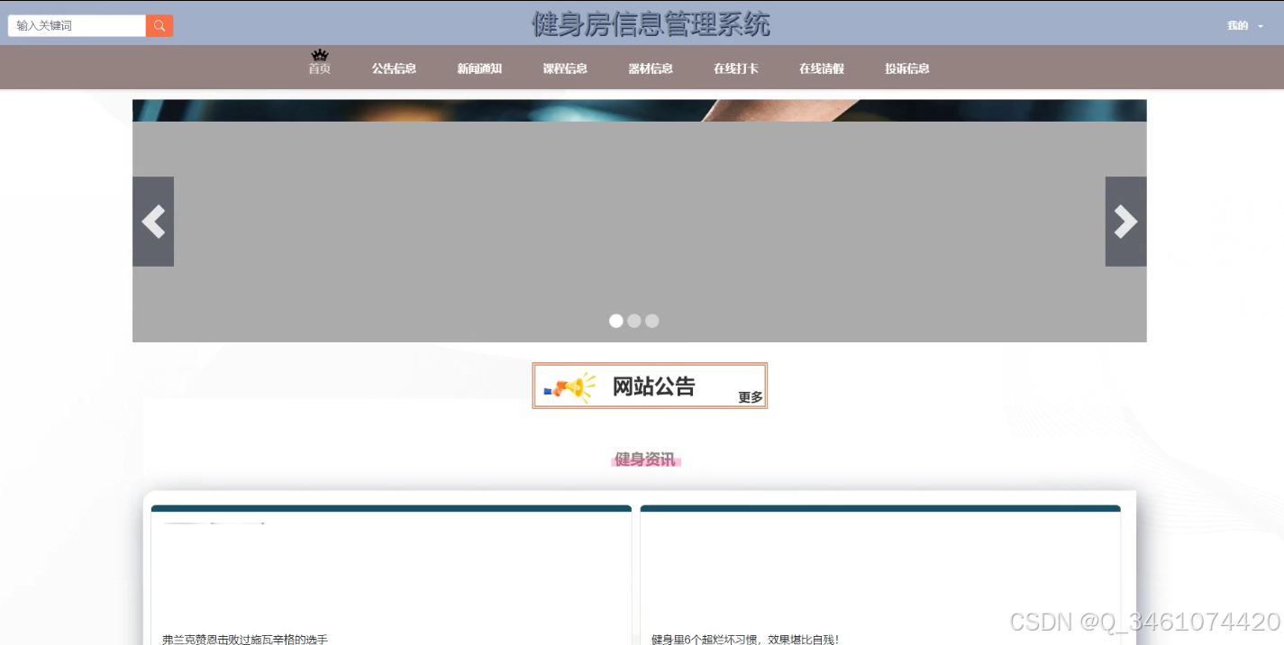Image resolution: width=1284 pixels, height=645 pixels.
Task: Select the second carousel indicator dot
Action: [634, 321]
